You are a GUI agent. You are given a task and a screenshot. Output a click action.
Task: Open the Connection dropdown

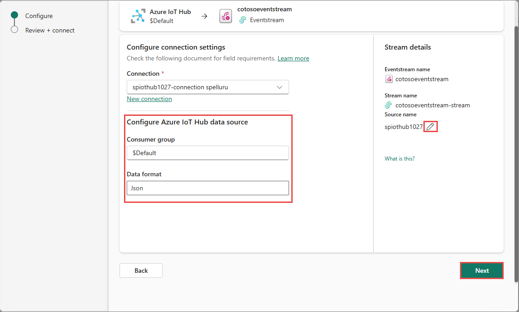(x=207, y=87)
